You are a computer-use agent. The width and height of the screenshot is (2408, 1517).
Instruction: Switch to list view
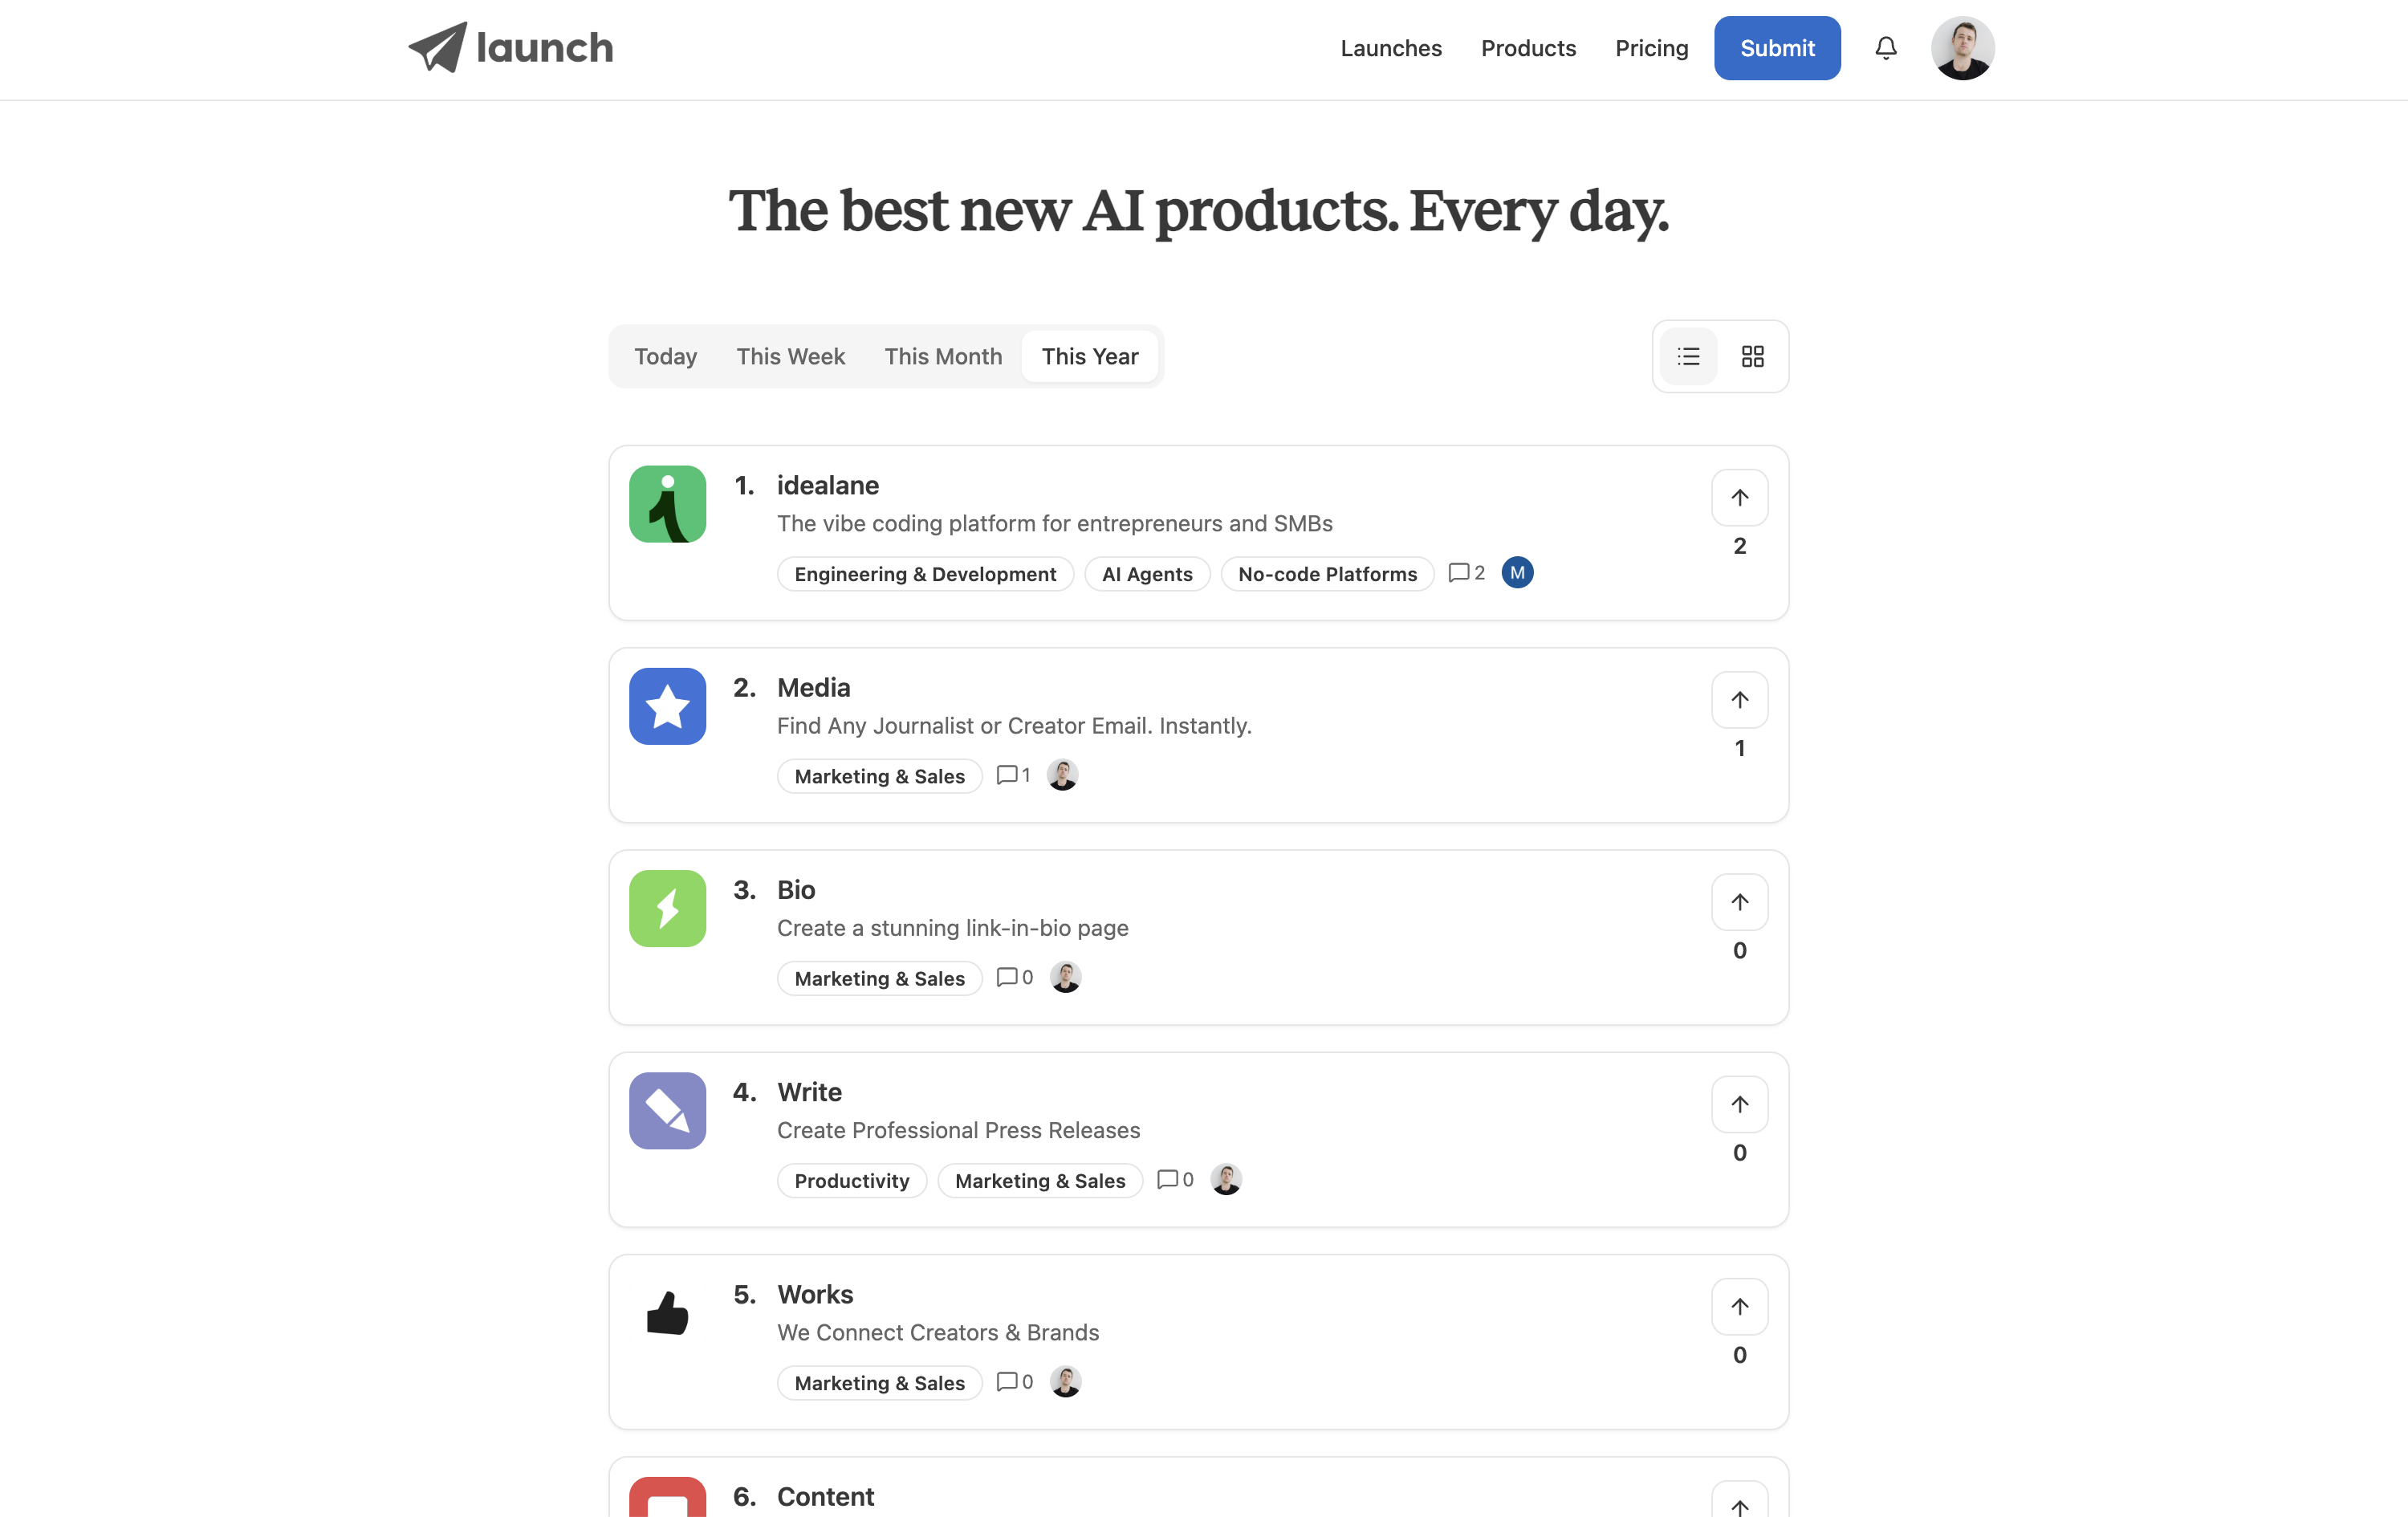[1688, 356]
